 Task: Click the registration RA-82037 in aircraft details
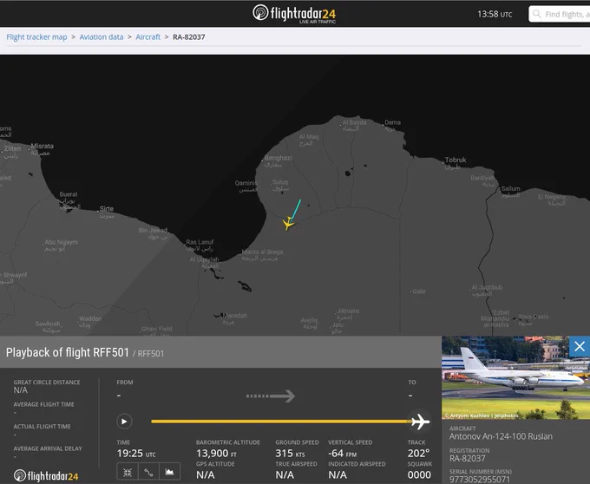click(x=468, y=458)
